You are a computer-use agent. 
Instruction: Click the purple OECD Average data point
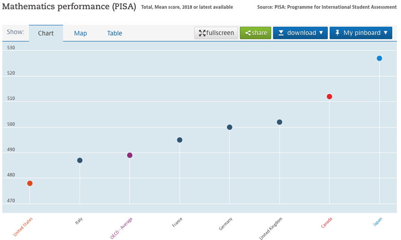pos(130,155)
